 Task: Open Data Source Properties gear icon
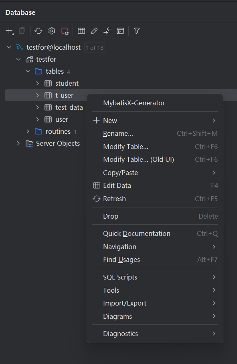(x=52, y=31)
